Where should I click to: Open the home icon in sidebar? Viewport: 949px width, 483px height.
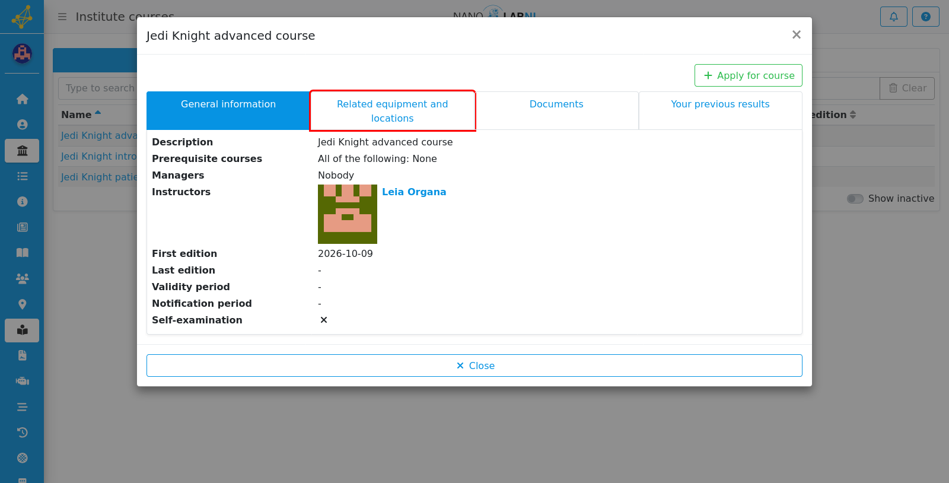22,99
